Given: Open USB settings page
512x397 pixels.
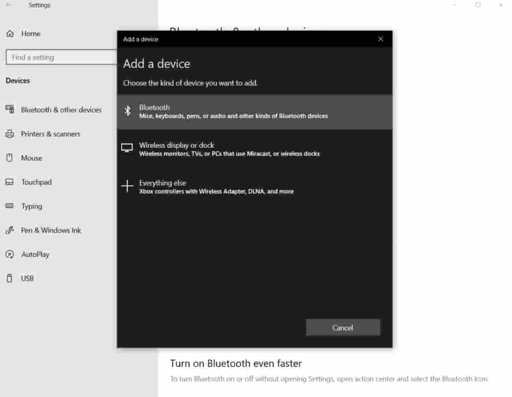Looking at the screenshot, I should pyautogui.click(x=27, y=278).
